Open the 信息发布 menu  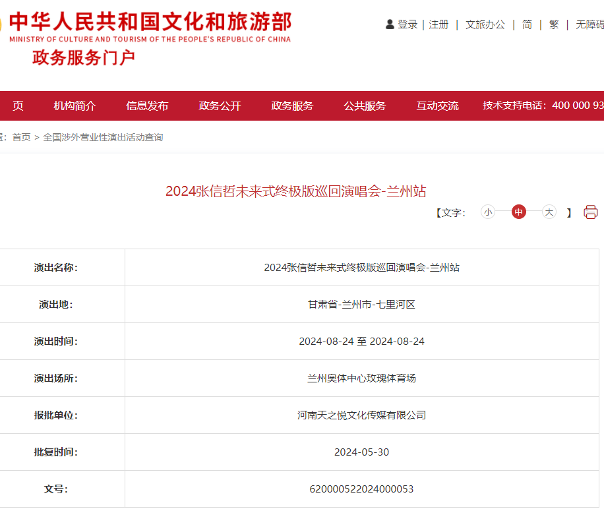146,105
